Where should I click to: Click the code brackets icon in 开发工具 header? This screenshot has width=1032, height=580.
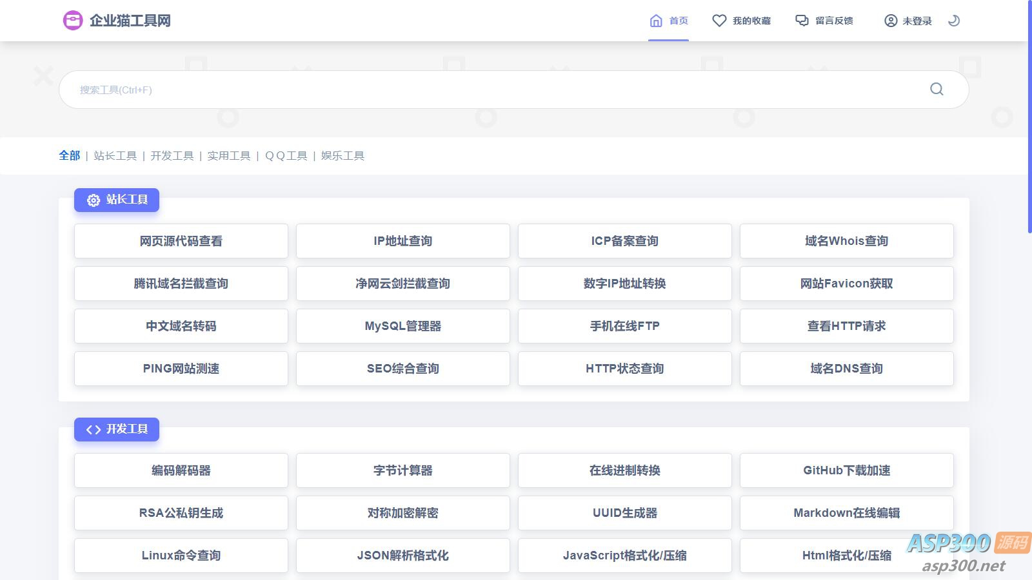(x=94, y=430)
